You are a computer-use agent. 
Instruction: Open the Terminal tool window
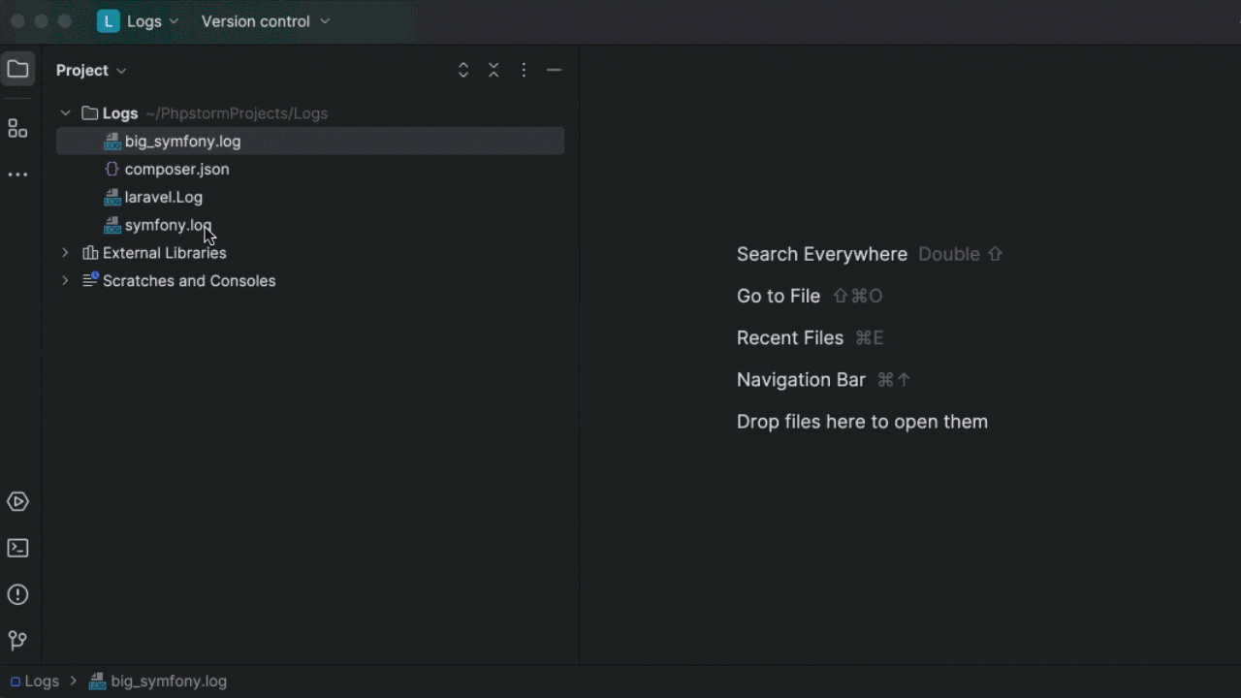(x=17, y=548)
